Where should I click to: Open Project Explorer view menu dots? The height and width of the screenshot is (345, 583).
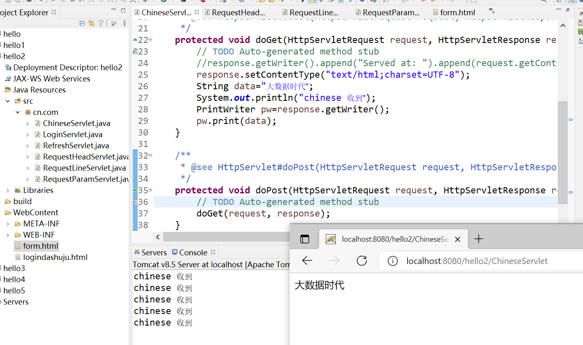[125, 24]
